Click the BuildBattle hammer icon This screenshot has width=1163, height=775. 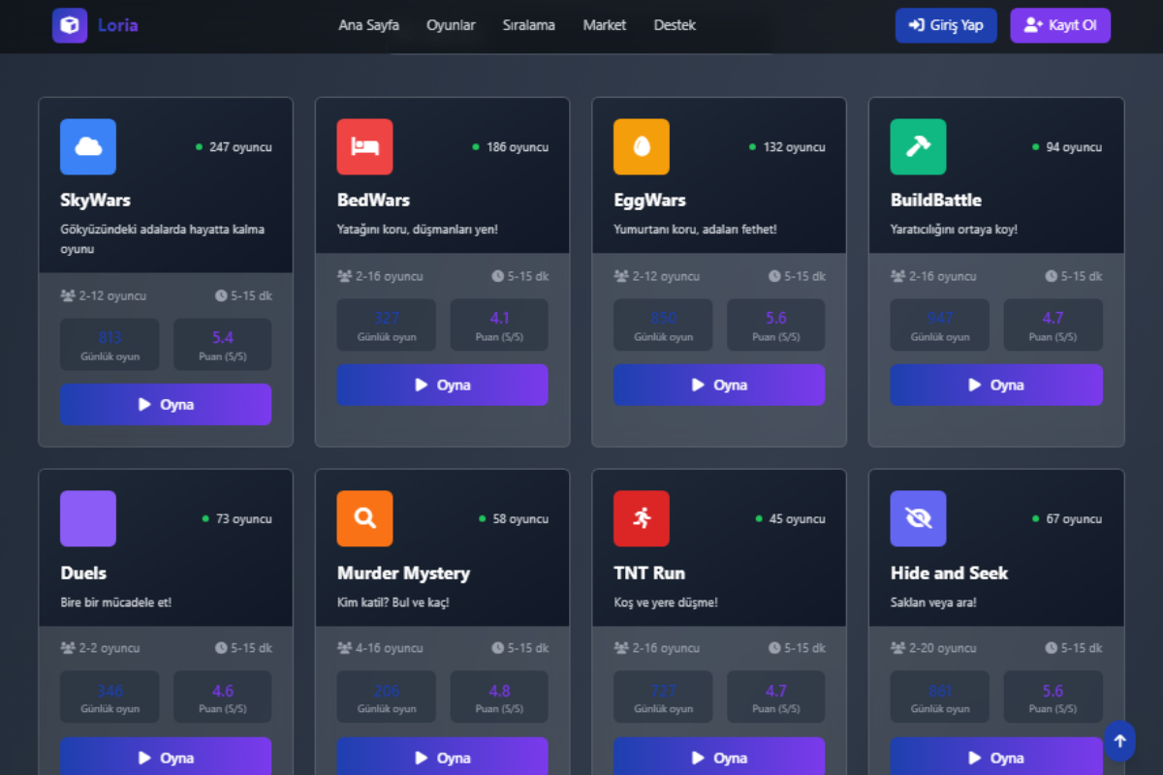(x=918, y=147)
